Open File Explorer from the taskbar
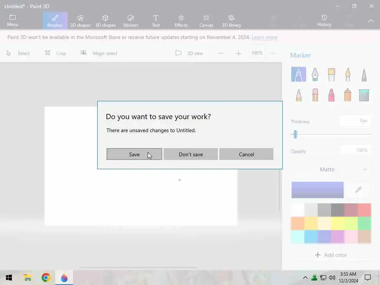This screenshot has height=285, width=380. pyautogui.click(x=27, y=278)
